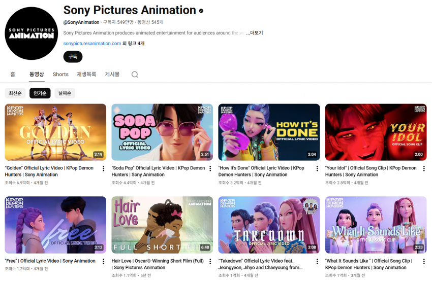
Task: Sort videos by 날짜순 chip
Action: click(65, 93)
